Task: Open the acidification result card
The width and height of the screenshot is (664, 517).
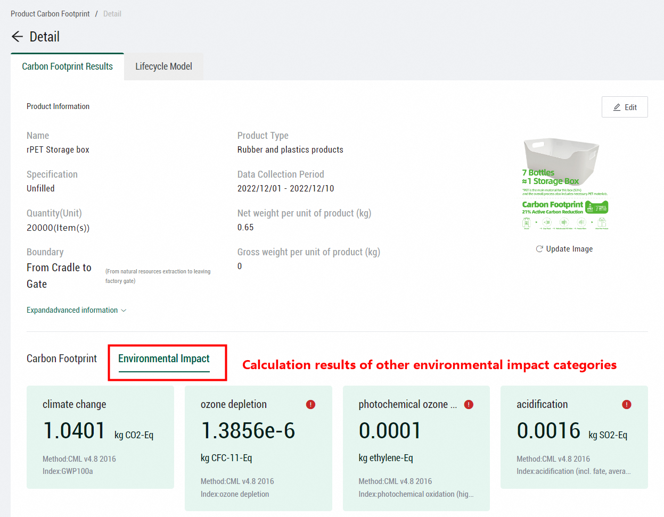Action: 574,437
